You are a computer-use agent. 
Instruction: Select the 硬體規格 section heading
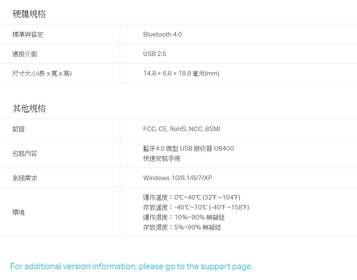[29, 14]
